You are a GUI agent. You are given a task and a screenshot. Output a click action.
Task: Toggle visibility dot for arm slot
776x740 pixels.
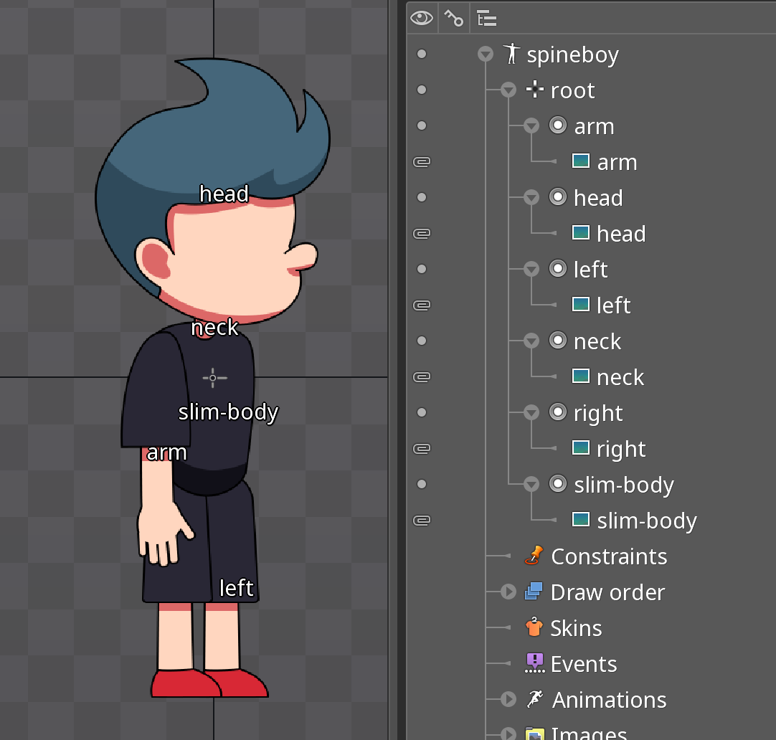click(422, 125)
